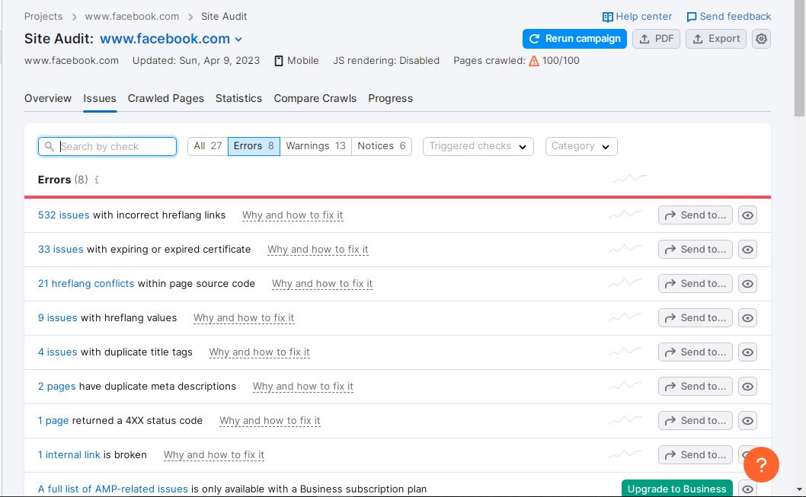Click the Send feedback chat icon

pos(692,17)
